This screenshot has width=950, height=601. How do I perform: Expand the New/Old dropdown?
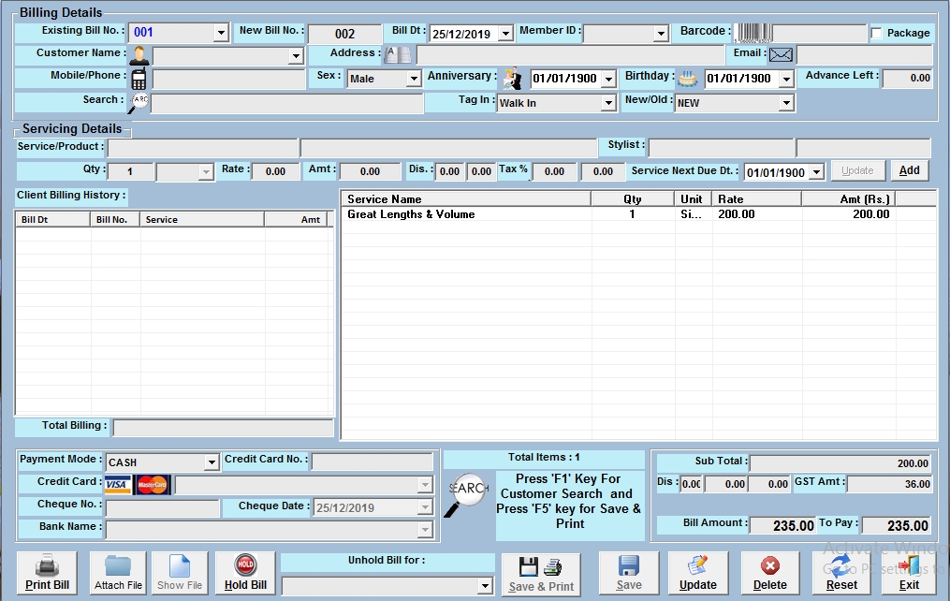785,103
